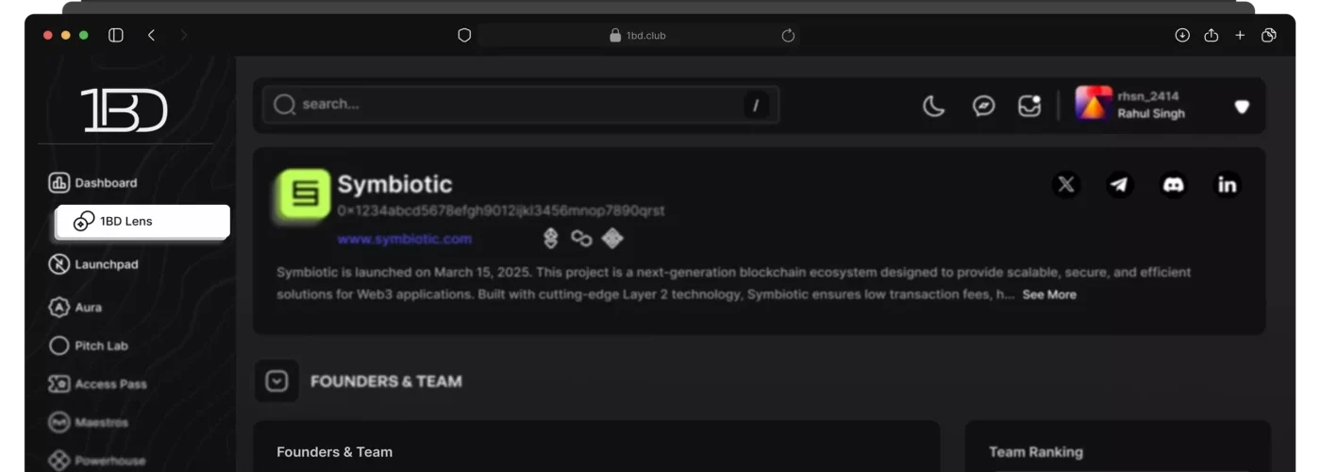1321x472 pixels.
Task: Click the Safari privacy shield icon
Action: (464, 35)
